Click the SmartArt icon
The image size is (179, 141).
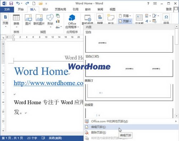point(58,16)
